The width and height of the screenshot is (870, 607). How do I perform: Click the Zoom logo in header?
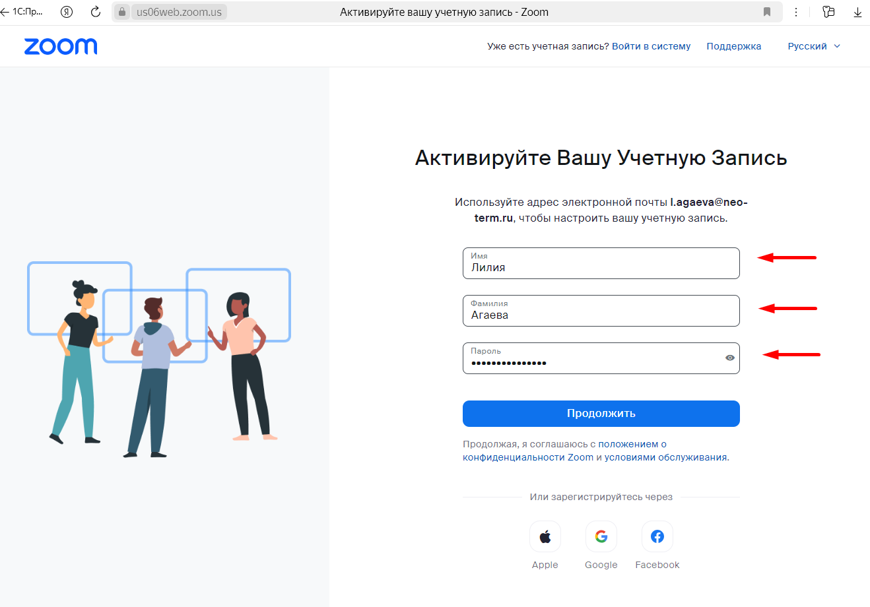click(x=61, y=46)
